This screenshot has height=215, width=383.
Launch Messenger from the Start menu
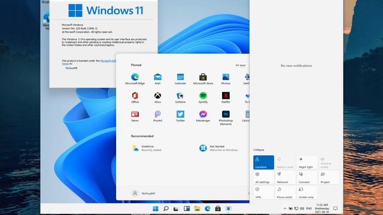click(x=203, y=116)
